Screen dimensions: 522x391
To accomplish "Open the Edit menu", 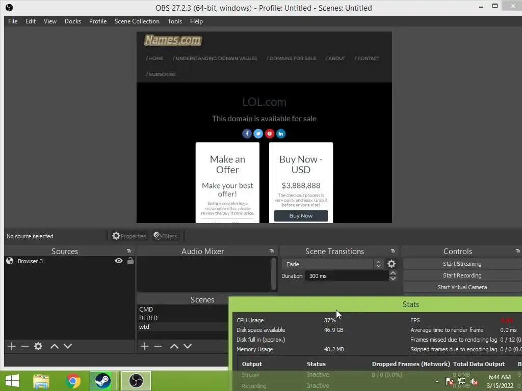I will tap(30, 21).
